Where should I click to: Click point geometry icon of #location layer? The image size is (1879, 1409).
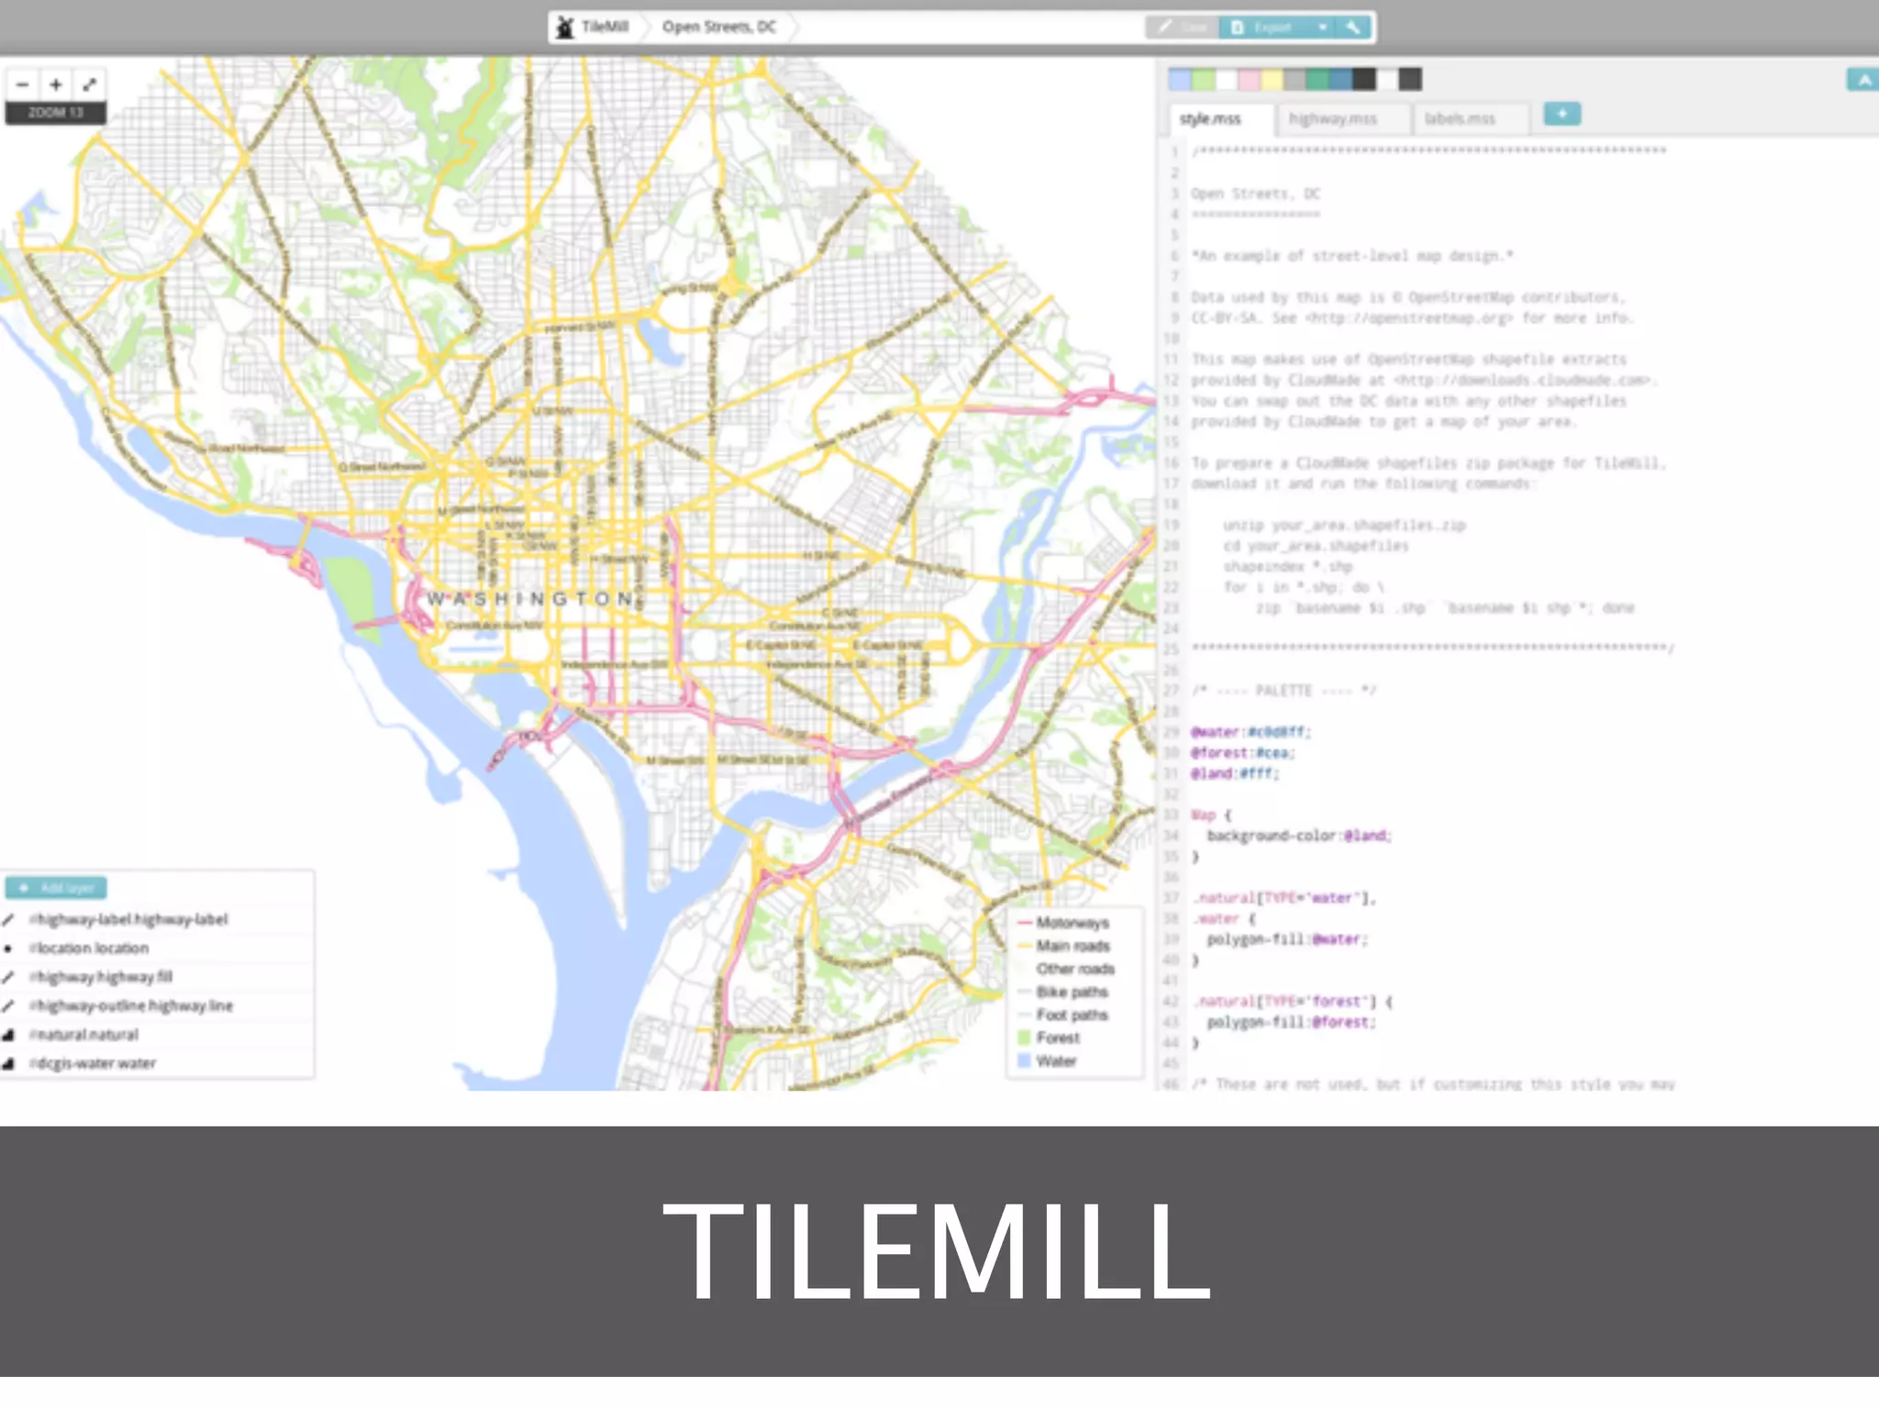8,949
